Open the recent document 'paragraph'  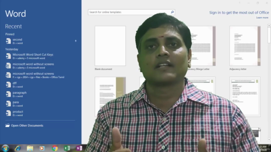click(40, 94)
